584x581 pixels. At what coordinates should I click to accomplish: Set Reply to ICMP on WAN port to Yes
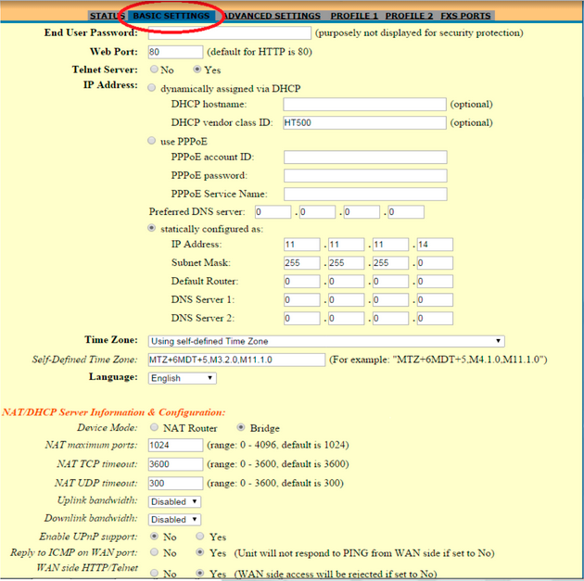coord(200,552)
